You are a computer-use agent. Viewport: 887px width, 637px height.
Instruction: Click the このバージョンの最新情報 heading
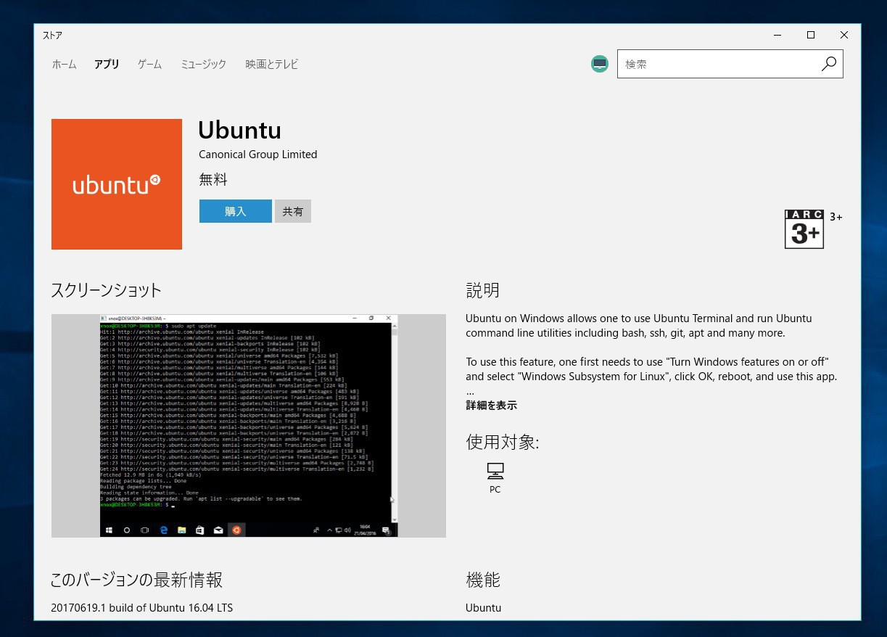136,580
